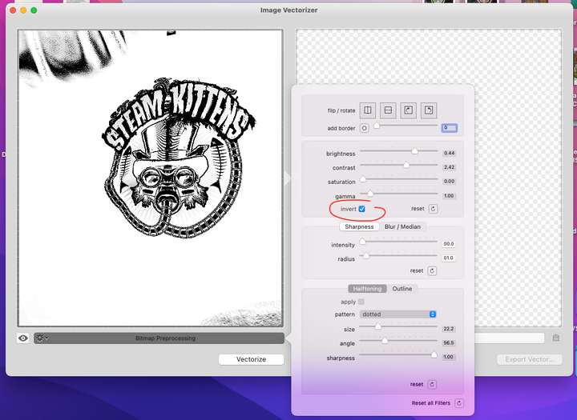Click the Steam Kittens source image preview
The width and height of the screenshot is (577, 420).
pos(151,178)
